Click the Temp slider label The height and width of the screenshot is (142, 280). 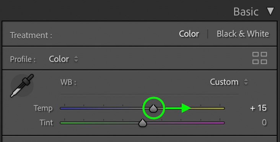coord(43,108)
